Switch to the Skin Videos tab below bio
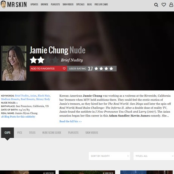 pyautogui.click(x=92, y=133)
